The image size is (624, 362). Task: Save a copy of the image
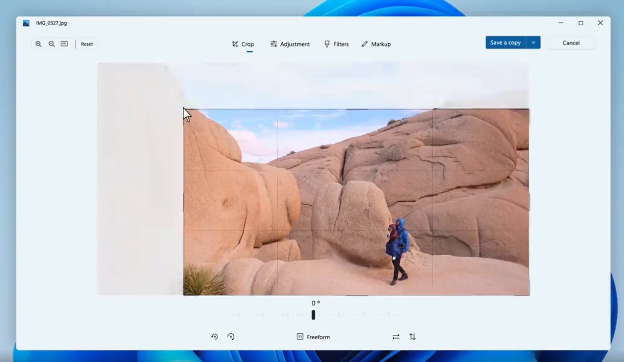coord(505,42)
